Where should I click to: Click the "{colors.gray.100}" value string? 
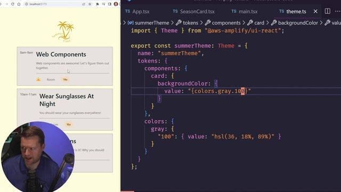point(220,91)
